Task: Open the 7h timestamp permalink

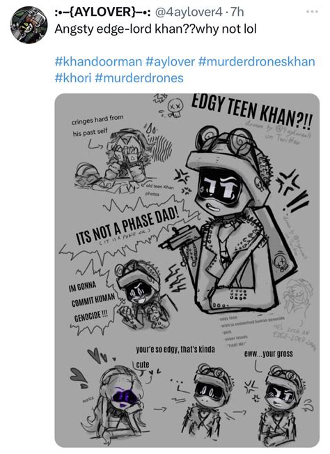Action: pyautogui.click(x=237, y=12)
